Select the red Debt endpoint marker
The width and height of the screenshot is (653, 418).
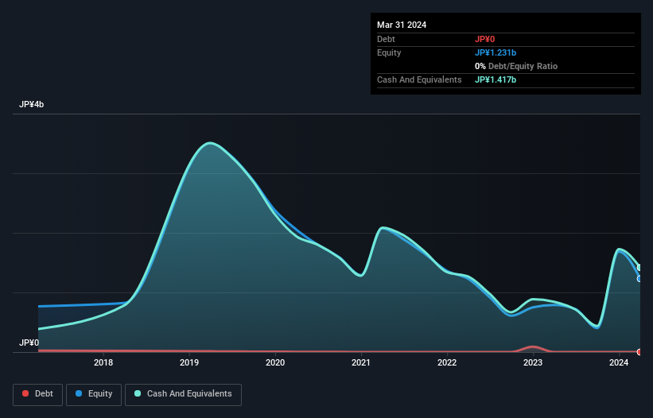pyautogui.click(x=639, y=352)
